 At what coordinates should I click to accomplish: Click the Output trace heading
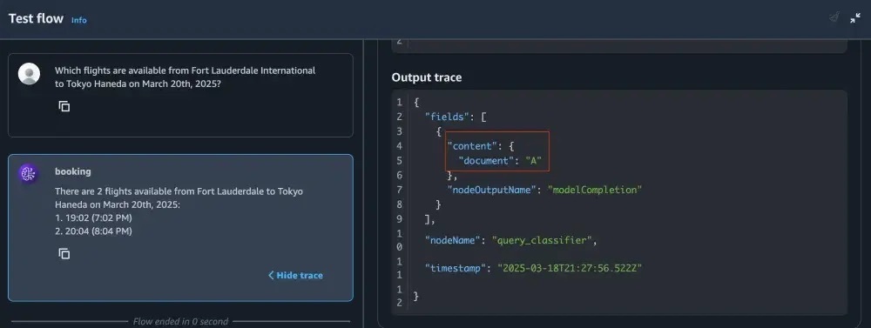[427, 77]
